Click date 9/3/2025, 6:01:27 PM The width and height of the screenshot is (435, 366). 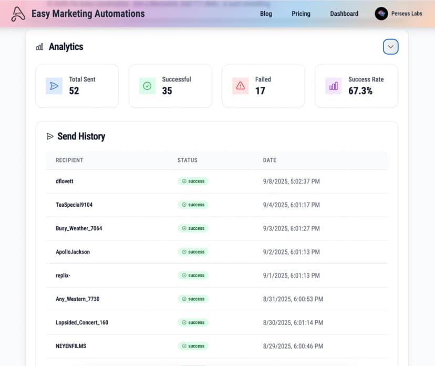tap(291, 228)
